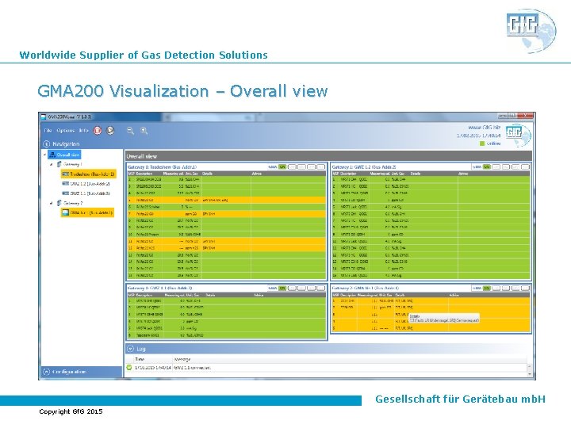Collapse the Navigation panel chevron

(x=46, y=143)
